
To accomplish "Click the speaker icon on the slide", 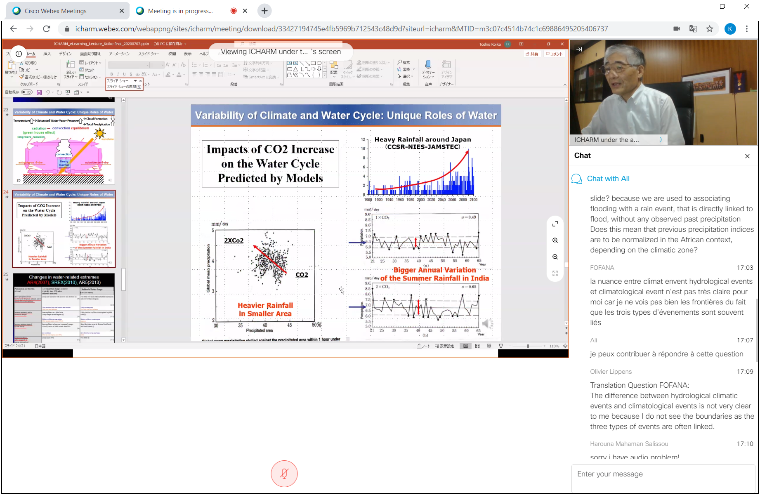I will [x=488, y=324].
